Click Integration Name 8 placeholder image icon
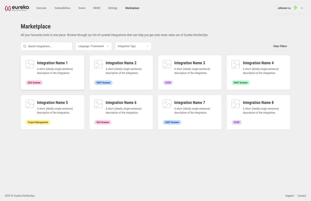 coord(235,104)
